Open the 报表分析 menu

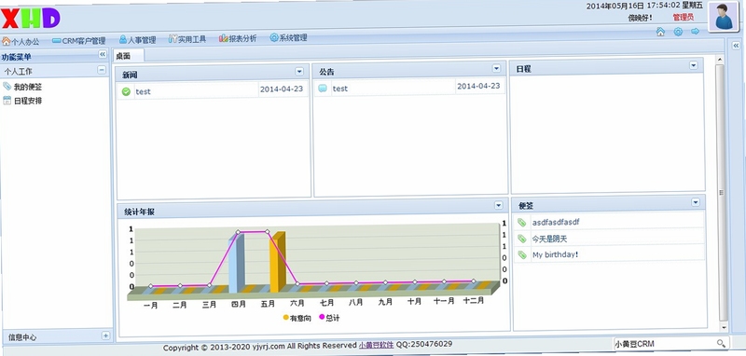238,38
